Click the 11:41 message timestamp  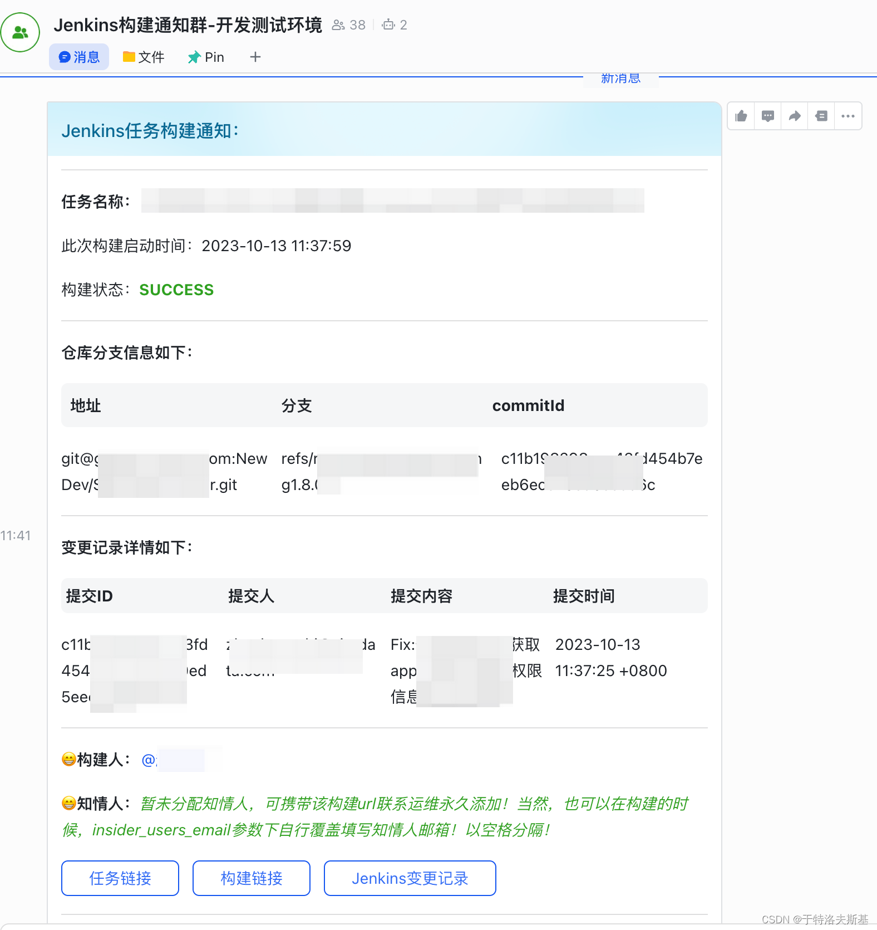[x=16, y=536]
